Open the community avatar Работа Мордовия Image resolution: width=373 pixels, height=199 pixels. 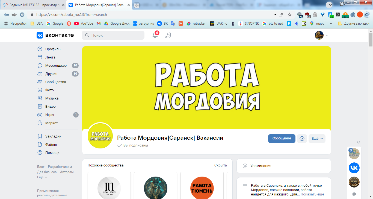[x=100, y=136]
